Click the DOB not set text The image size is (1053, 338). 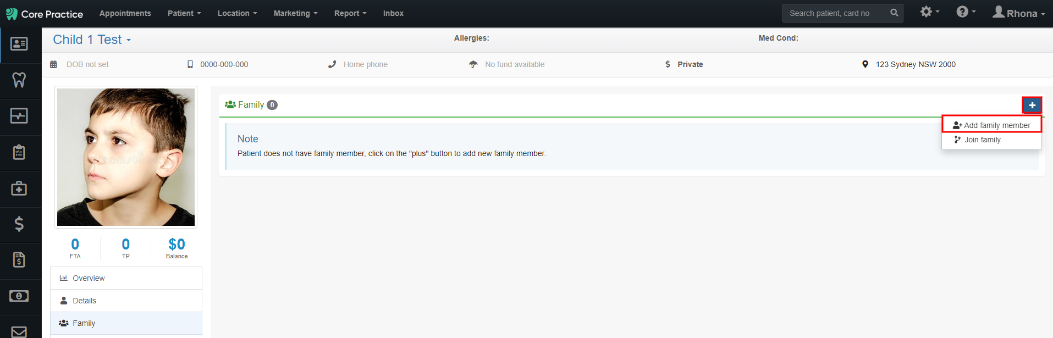pyautogui.click(x=87, y=64)
